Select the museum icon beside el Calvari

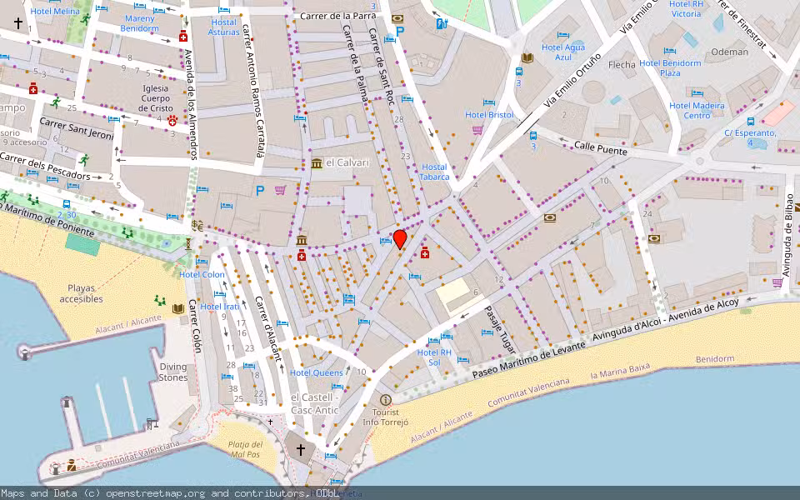pyautogui.click(x=317, y=163)
